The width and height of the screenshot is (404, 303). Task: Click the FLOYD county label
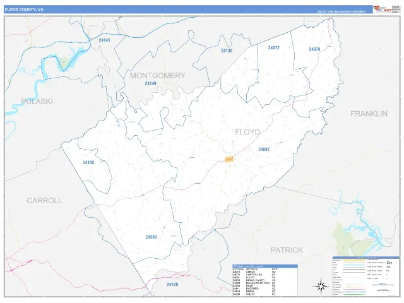[x=247, y=132]
